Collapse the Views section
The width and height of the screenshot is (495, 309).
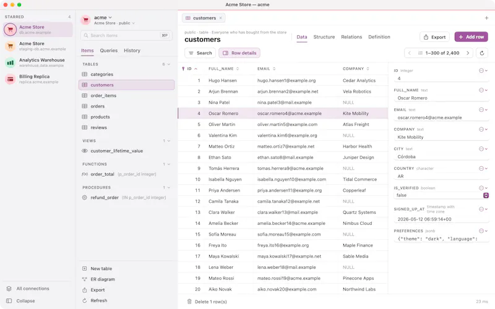(x=169, y=141)
